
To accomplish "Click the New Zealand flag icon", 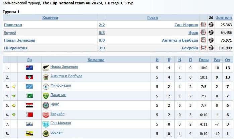I will tap(29, 68).
